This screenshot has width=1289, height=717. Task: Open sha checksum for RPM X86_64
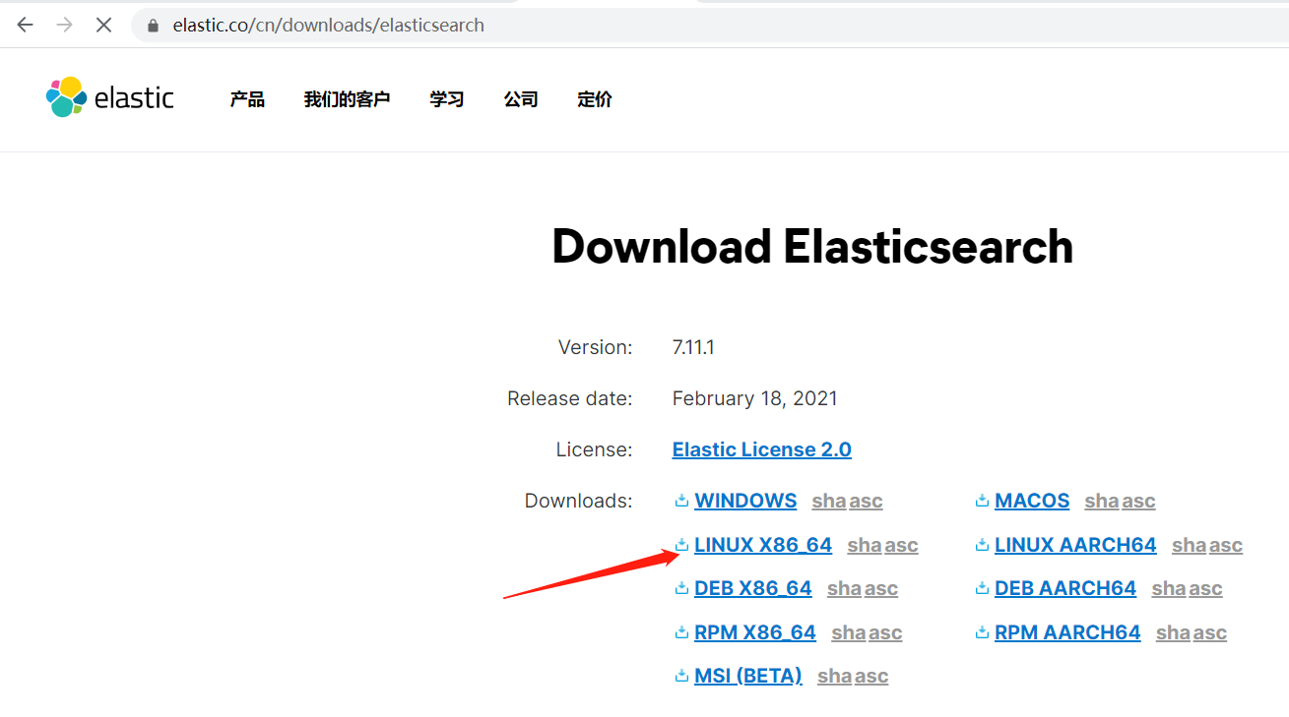(x=849, y=633)
